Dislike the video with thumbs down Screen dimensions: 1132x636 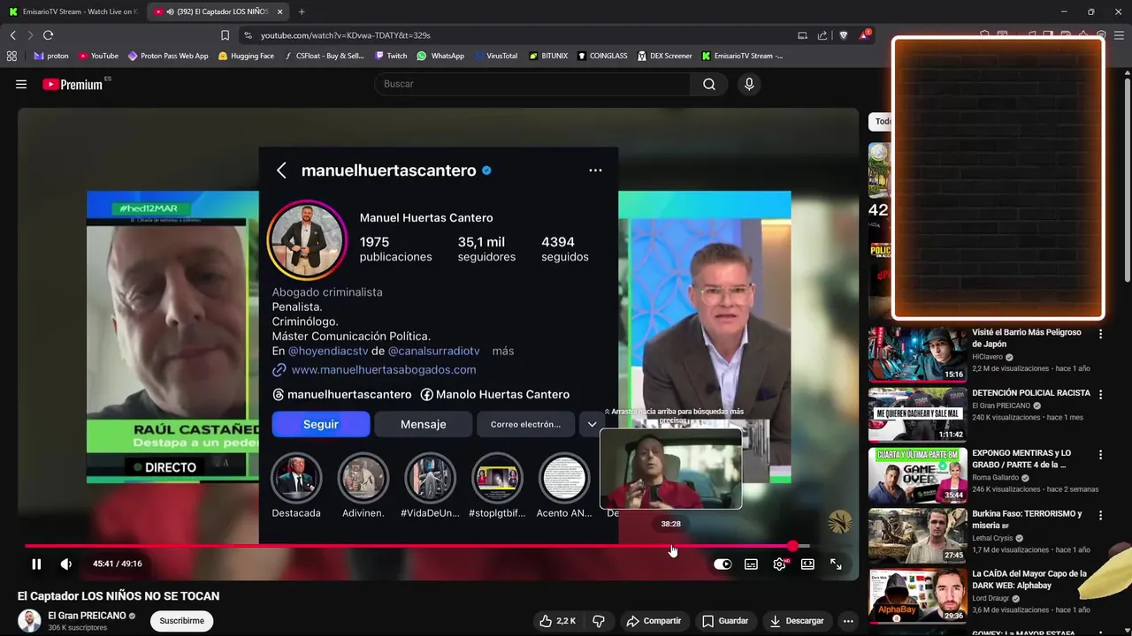599,621
